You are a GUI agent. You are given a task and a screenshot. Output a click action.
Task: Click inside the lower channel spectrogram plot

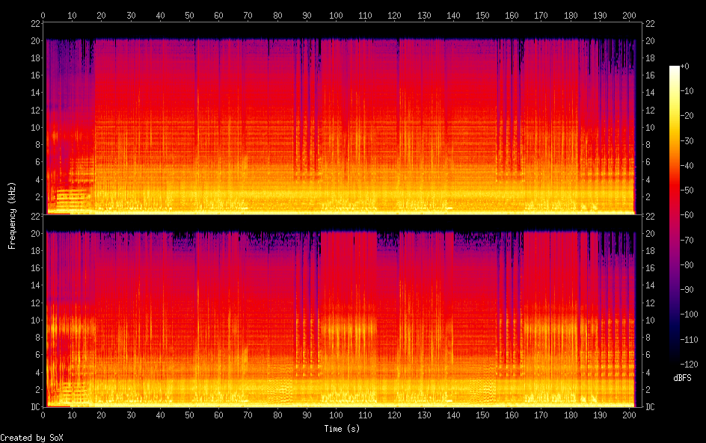343,312
